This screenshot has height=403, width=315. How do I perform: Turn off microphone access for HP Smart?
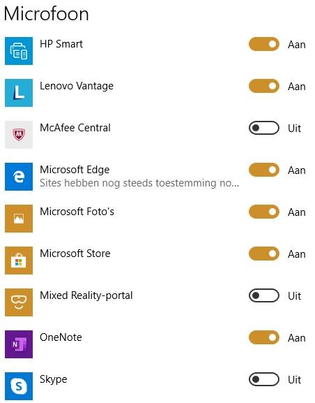(264, 44)
